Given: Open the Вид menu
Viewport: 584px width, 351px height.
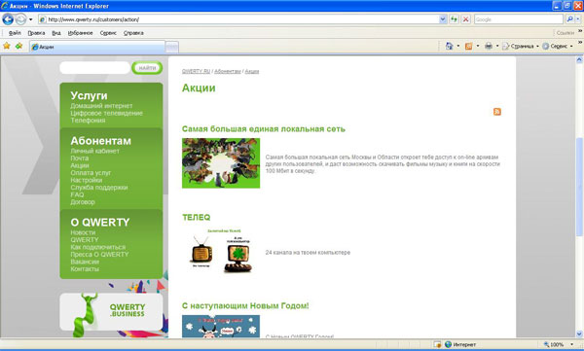Looking at the screenshot, I should tap(56, 33).
